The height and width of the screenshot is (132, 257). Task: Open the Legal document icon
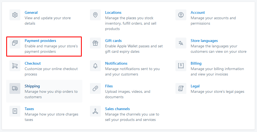click(x=181, y=88)
